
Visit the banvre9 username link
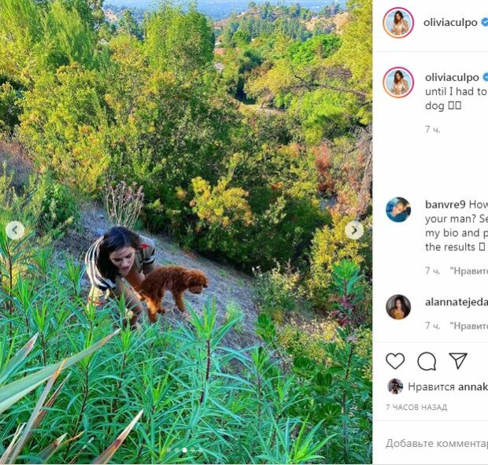pos(445,205)
